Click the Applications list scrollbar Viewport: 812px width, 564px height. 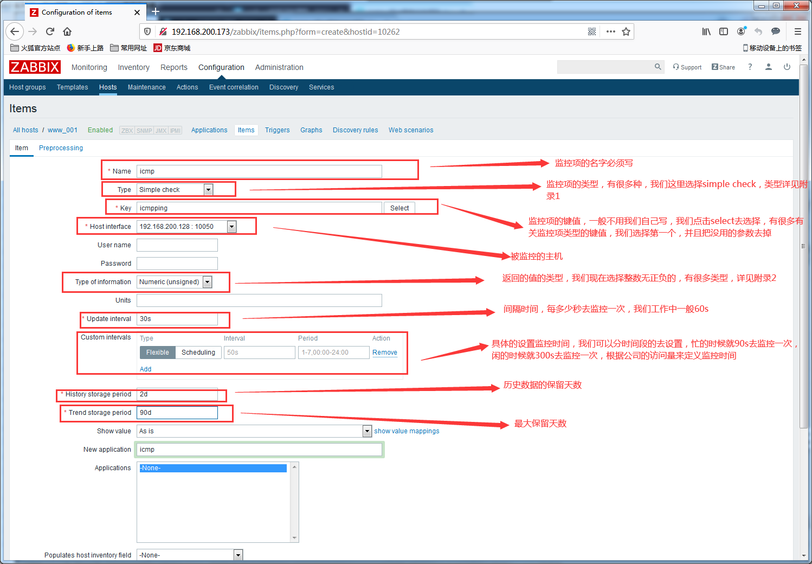coord(294,502)
